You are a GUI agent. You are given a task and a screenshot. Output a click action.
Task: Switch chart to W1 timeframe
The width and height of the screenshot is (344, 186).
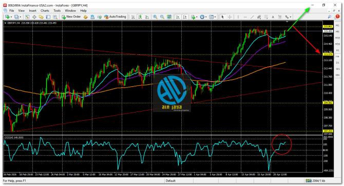click(338, 69)
